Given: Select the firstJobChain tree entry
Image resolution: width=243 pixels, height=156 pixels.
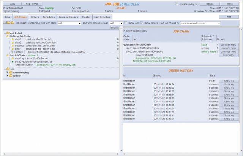Looking at the screenshot, I should pos(17,56).
